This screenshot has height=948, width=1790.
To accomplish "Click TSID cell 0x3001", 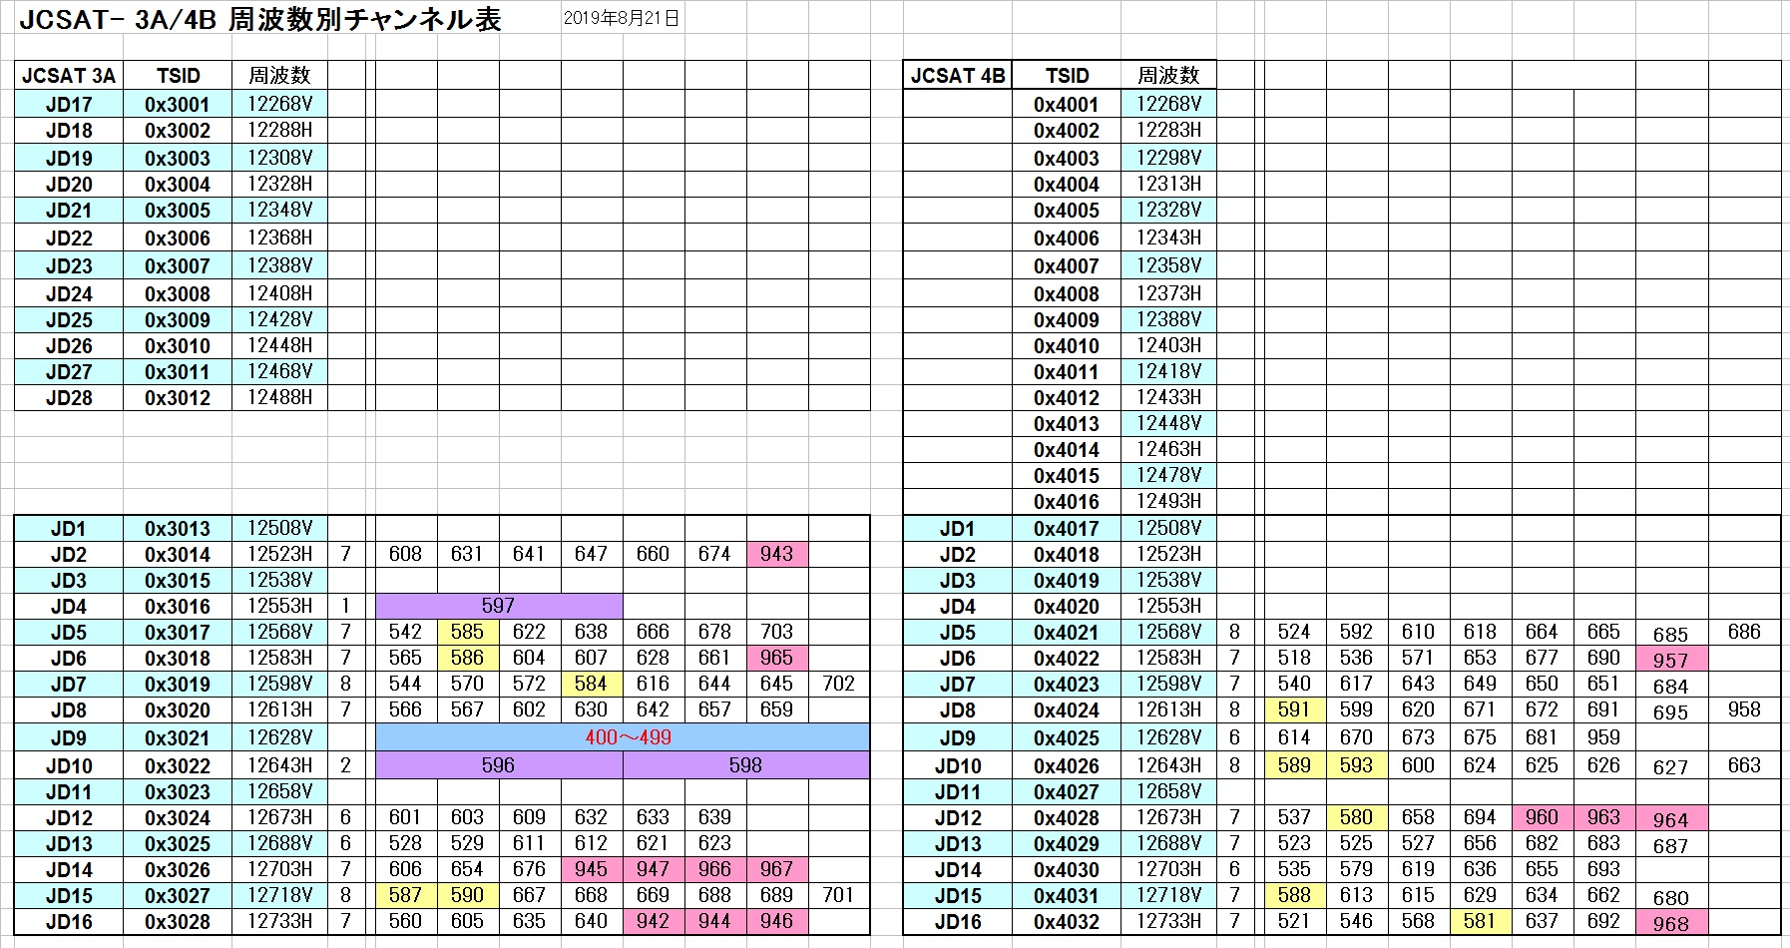I will coord(178,104).
